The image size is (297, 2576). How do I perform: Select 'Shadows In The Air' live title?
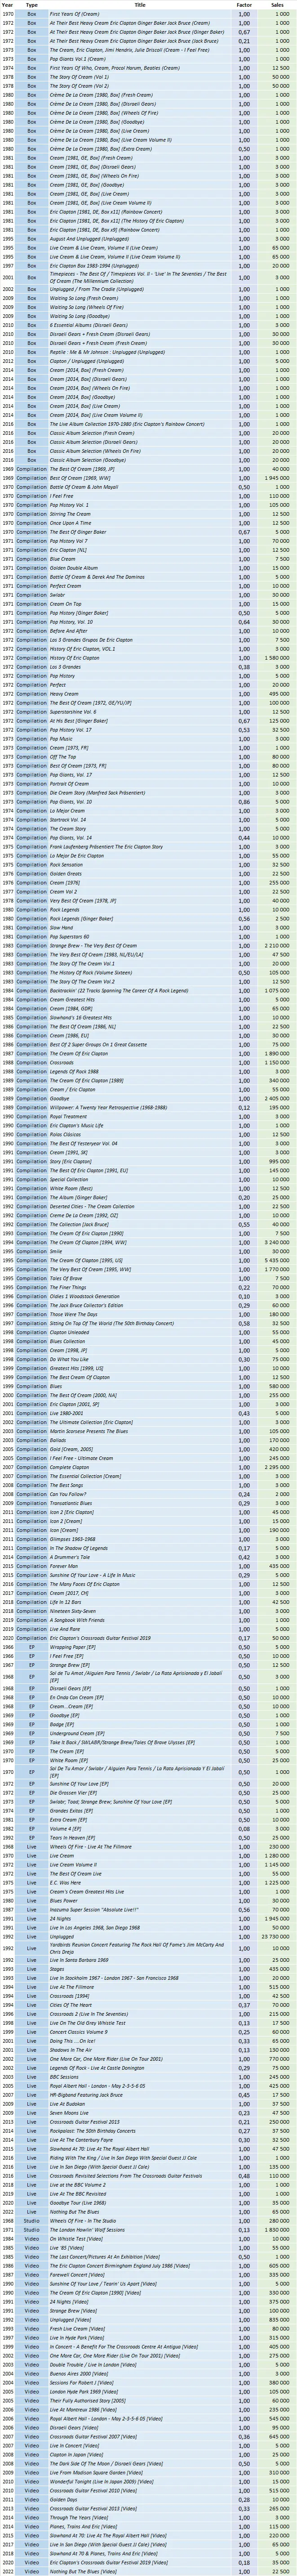click(71, 2049)
